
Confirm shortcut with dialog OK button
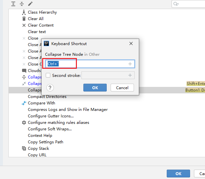click(95, 88)
